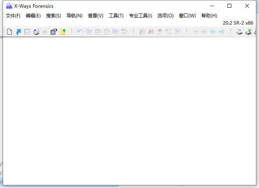Click the grey binoculars Find Text icon
The image size is (259, 188).
click(142, 32)
